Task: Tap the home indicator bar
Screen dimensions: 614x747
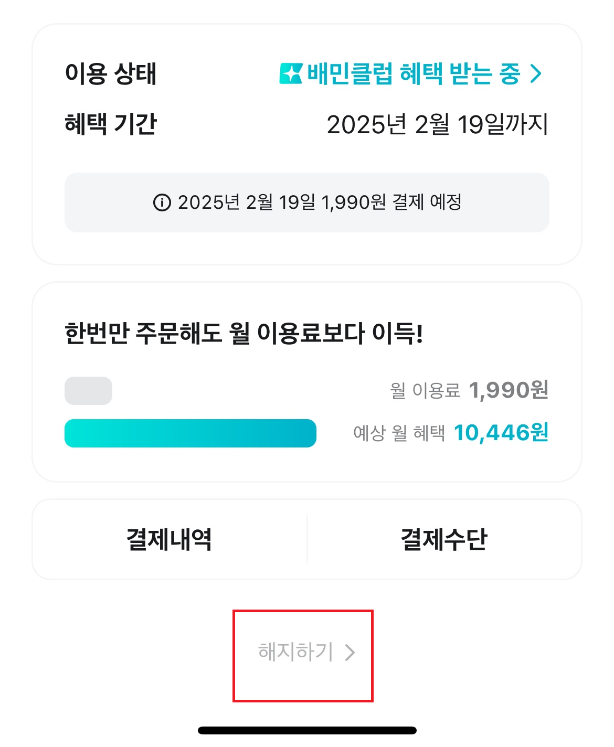Action: pyautogui.click(x=307, y=730)
